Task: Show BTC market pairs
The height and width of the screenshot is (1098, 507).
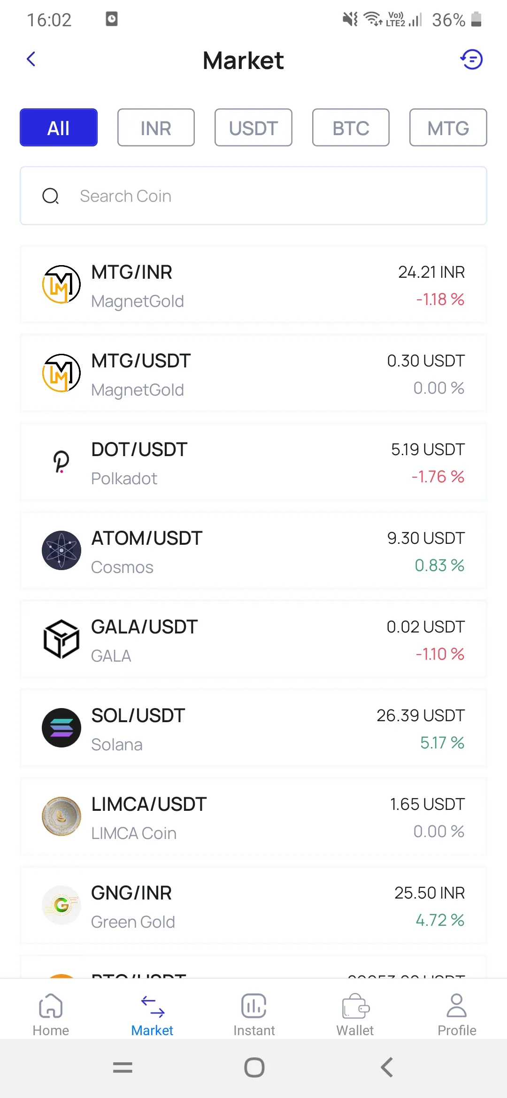Action: point(351,128)
